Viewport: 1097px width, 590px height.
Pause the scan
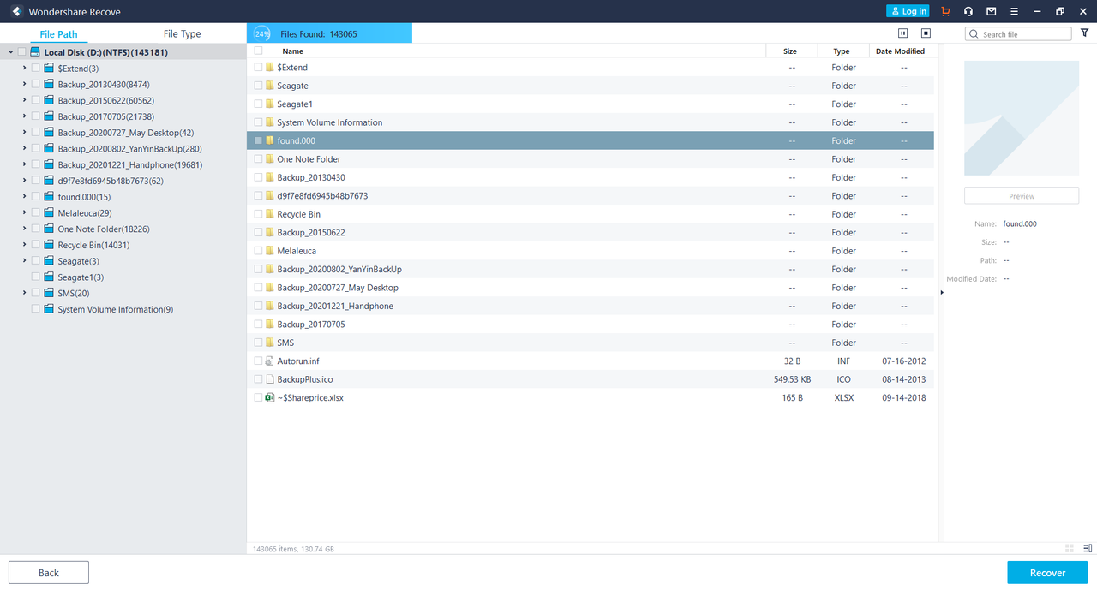[x=902, y=33]
